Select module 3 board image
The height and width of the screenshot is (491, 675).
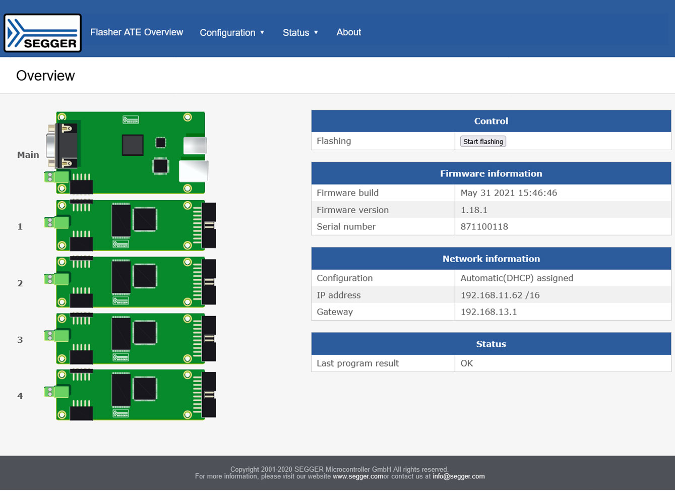tap(131, 339)
